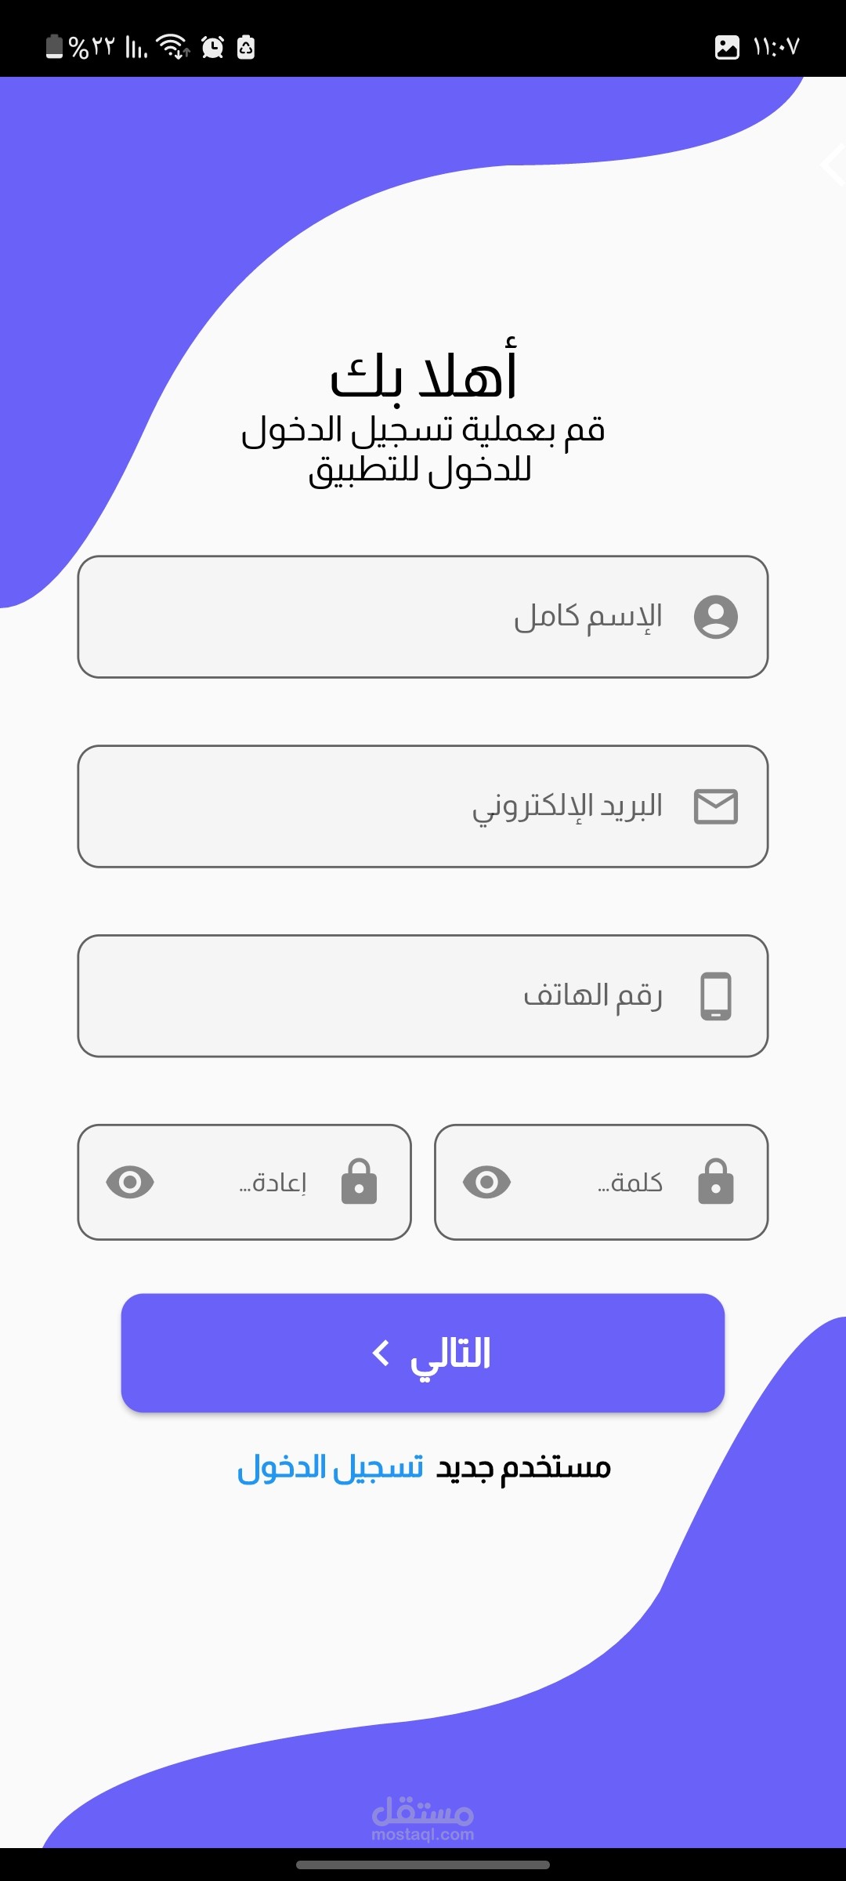Tap the envelope icon in the email field
Screen dimensions: 846x1881
(x=716, y=806)
